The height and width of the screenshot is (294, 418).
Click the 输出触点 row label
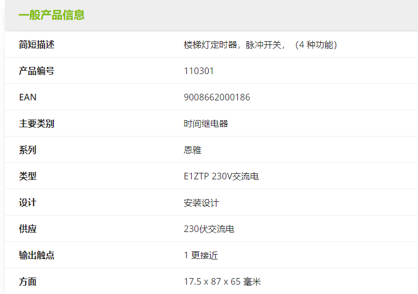[x=37, y=256]
